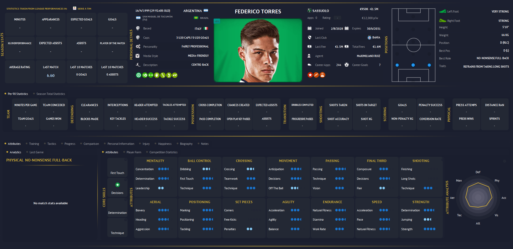Select the Per 90 Statistics option
This screenshot has width=513, height=249.
click(x=16, y=94)
